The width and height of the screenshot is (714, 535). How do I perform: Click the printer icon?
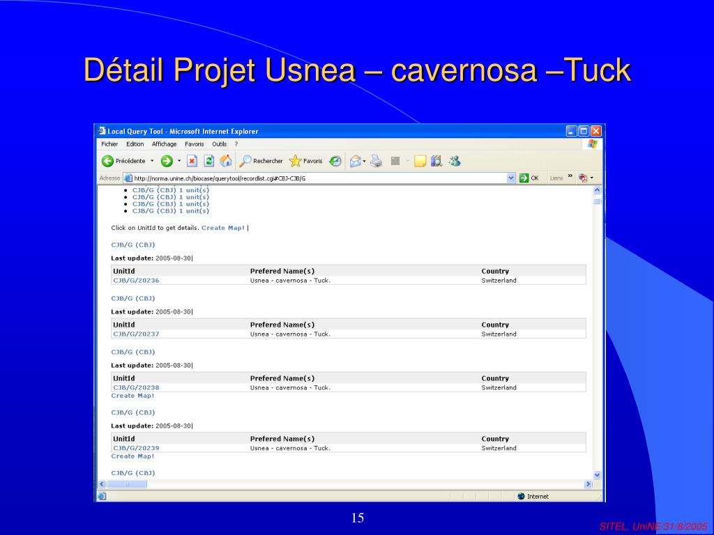376,161
